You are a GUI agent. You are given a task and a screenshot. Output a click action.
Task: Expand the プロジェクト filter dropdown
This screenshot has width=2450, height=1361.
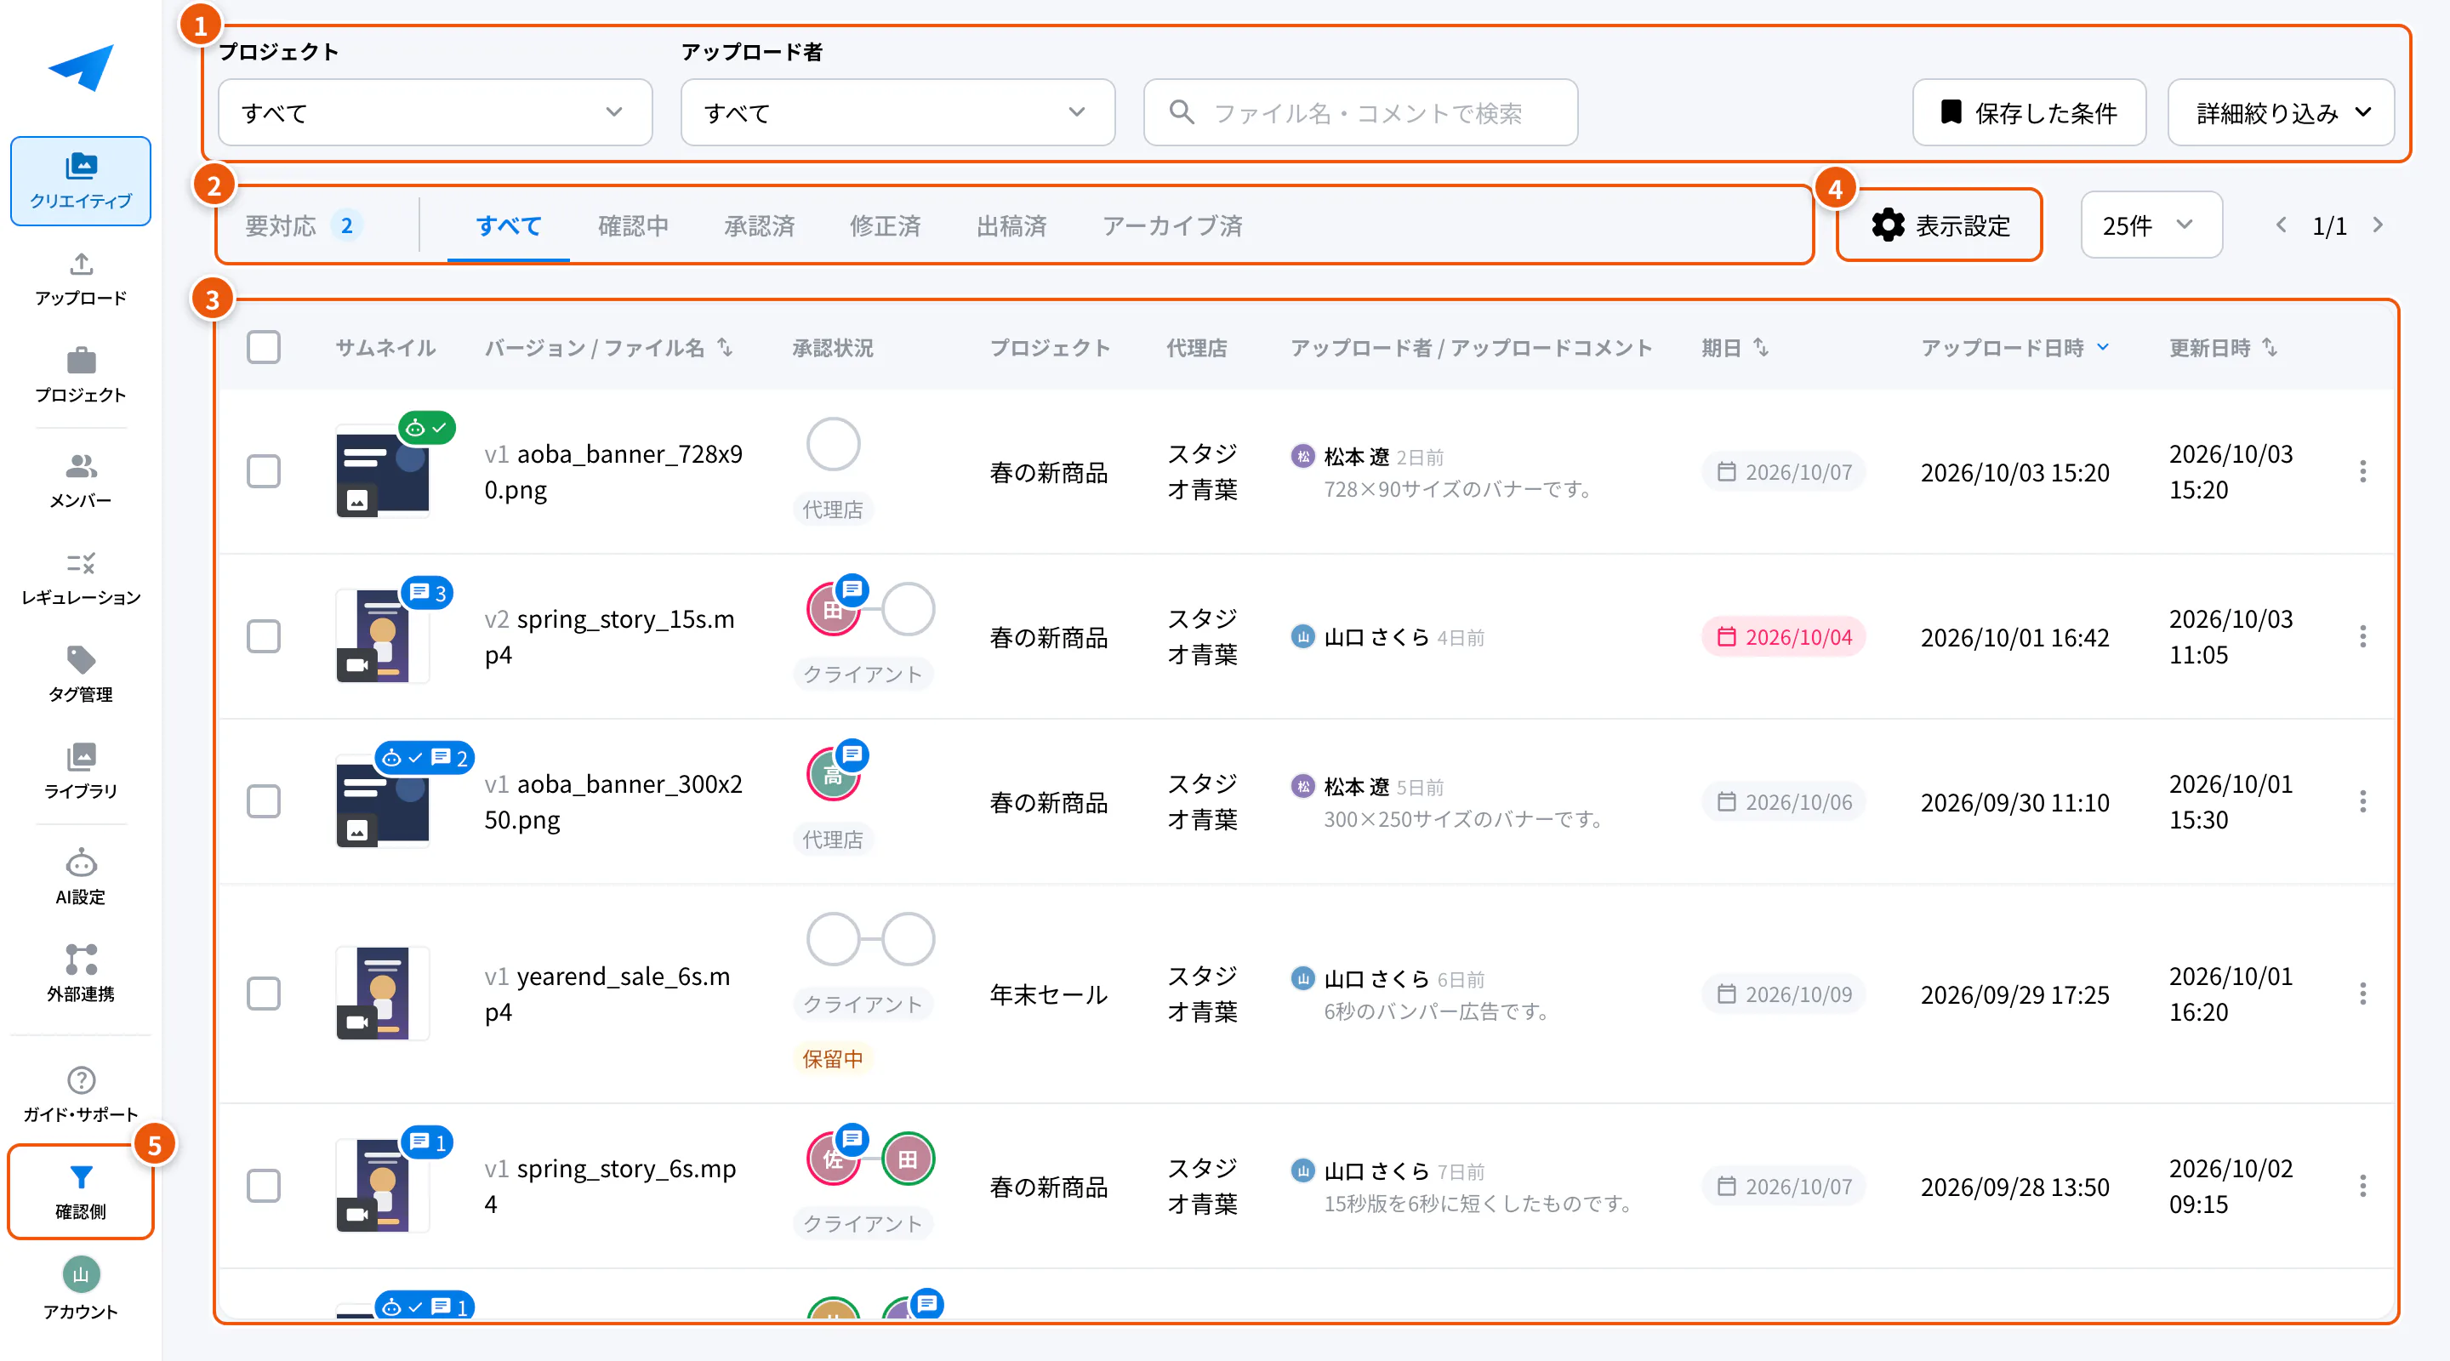435,112
